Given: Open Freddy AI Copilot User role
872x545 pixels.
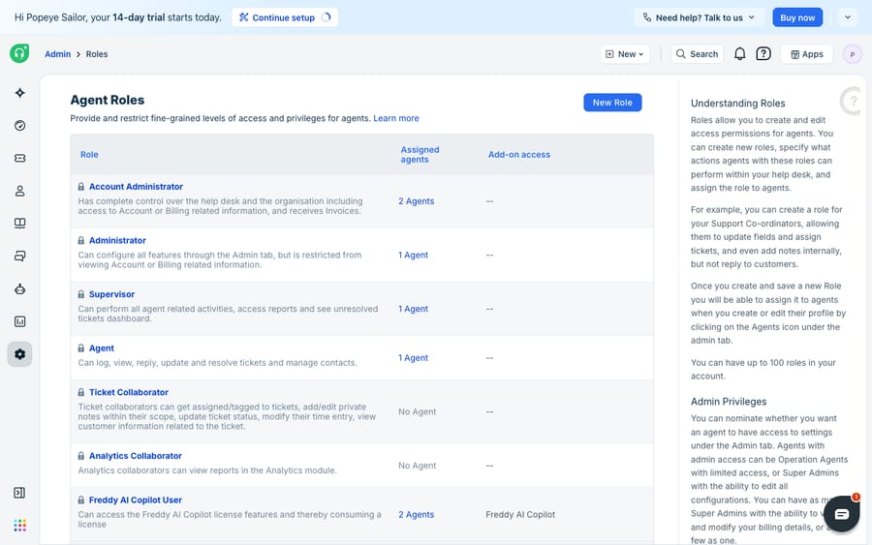Looking at the screenshot, I should [x=135, y=500].
